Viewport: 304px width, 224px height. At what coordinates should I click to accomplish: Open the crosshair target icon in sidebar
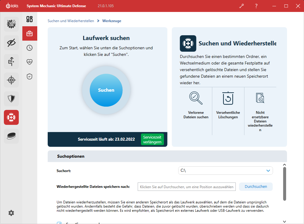(x=11, y=80)
